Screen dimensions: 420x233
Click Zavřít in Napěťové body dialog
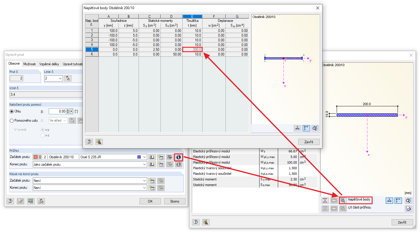coord(309,142)
